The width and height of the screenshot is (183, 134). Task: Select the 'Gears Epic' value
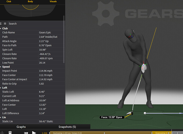pyautogui.click(x=45, y=32)
